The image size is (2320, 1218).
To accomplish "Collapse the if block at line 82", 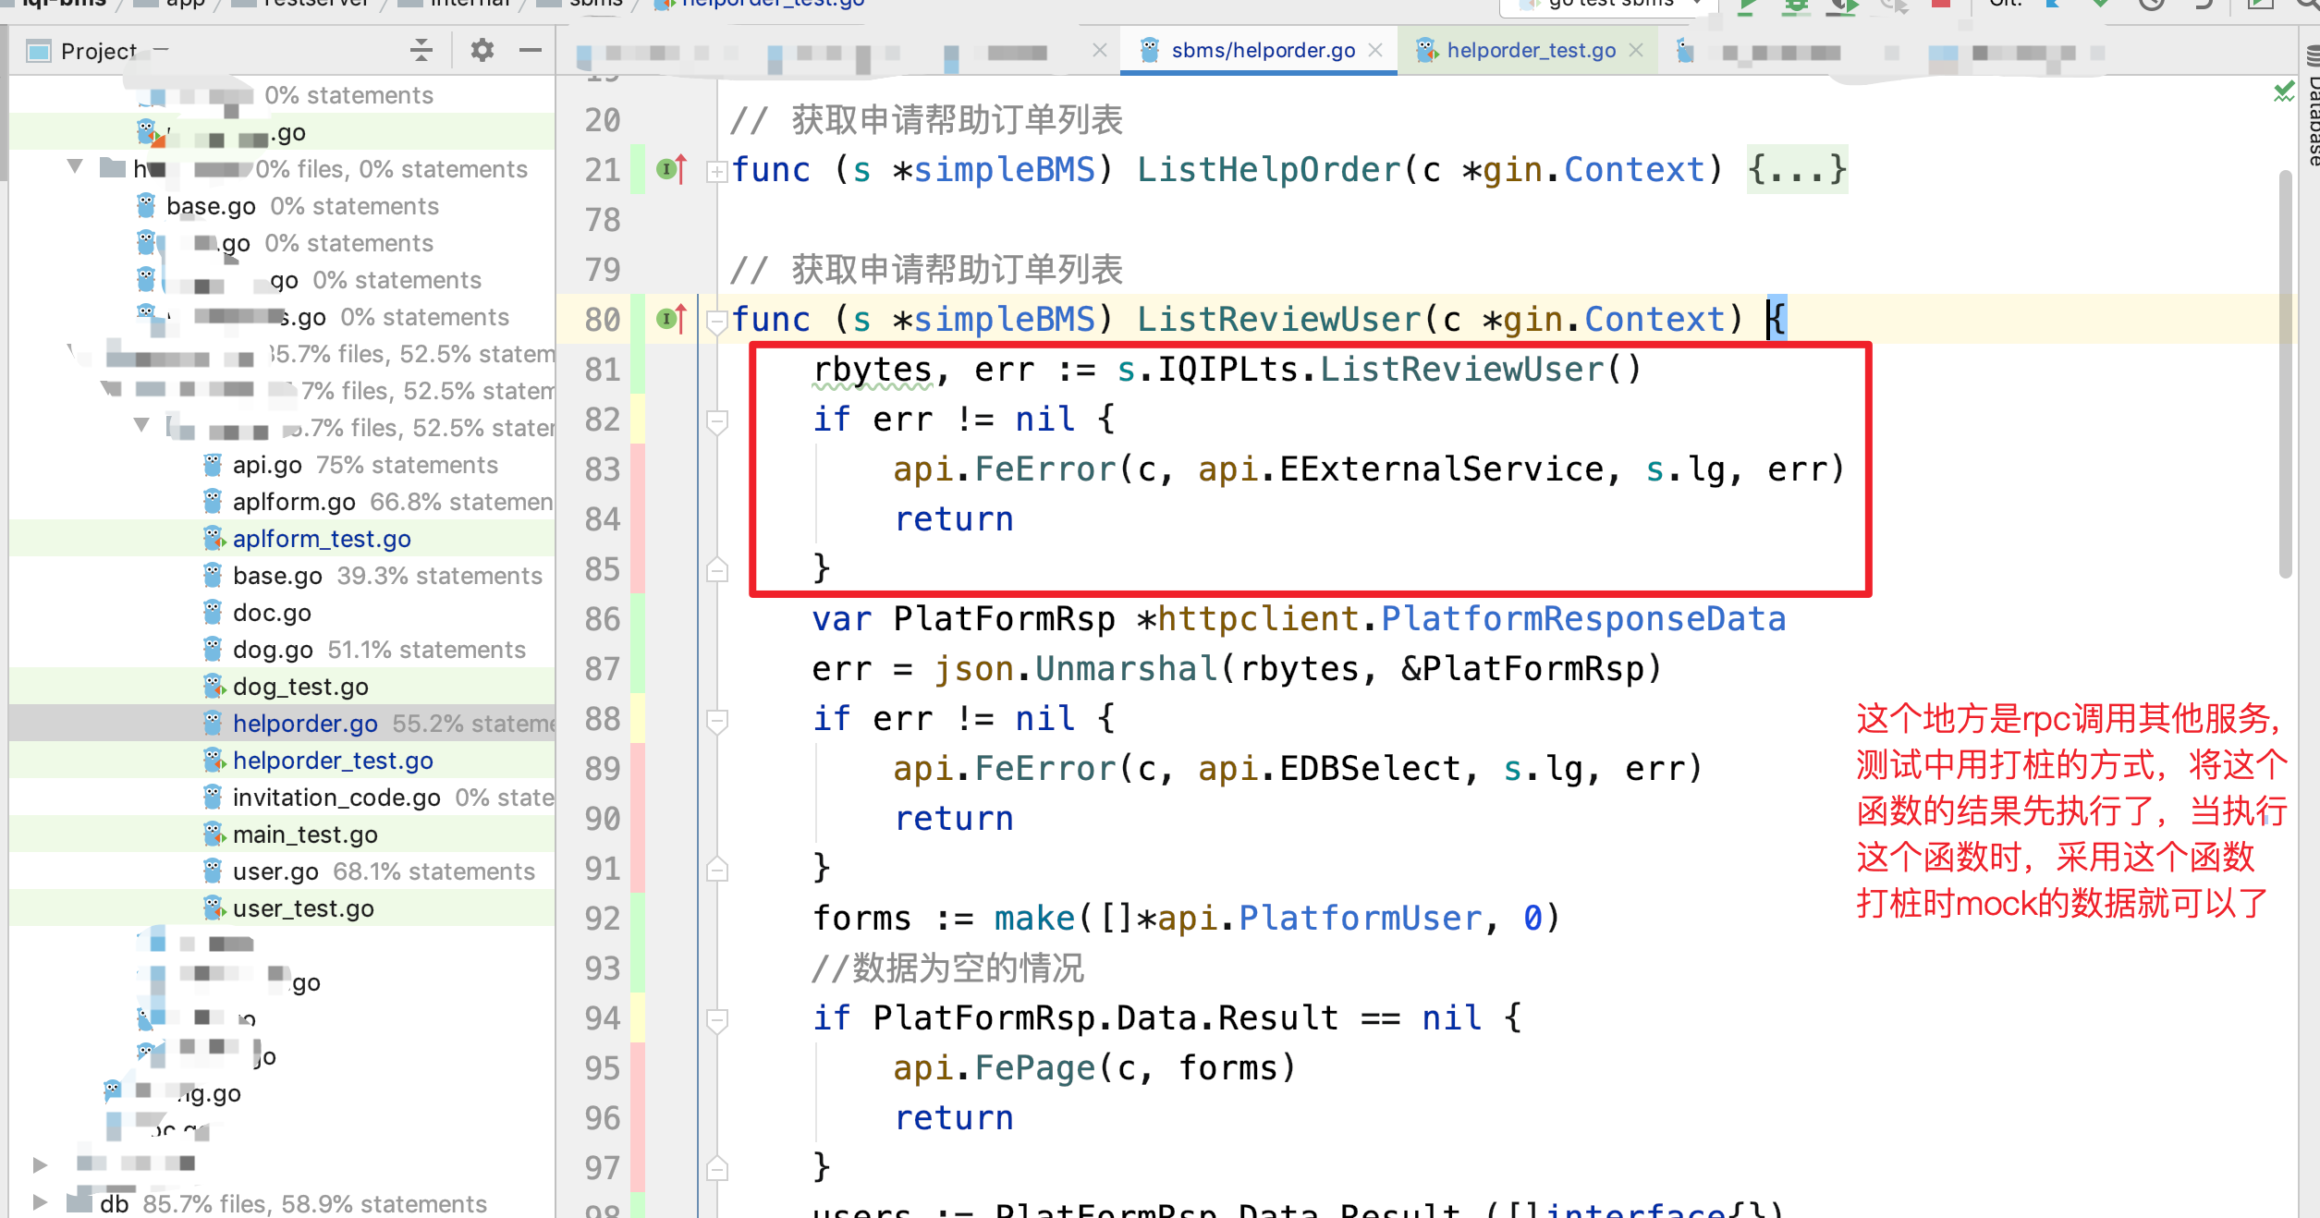I will [x=717, y=420].
